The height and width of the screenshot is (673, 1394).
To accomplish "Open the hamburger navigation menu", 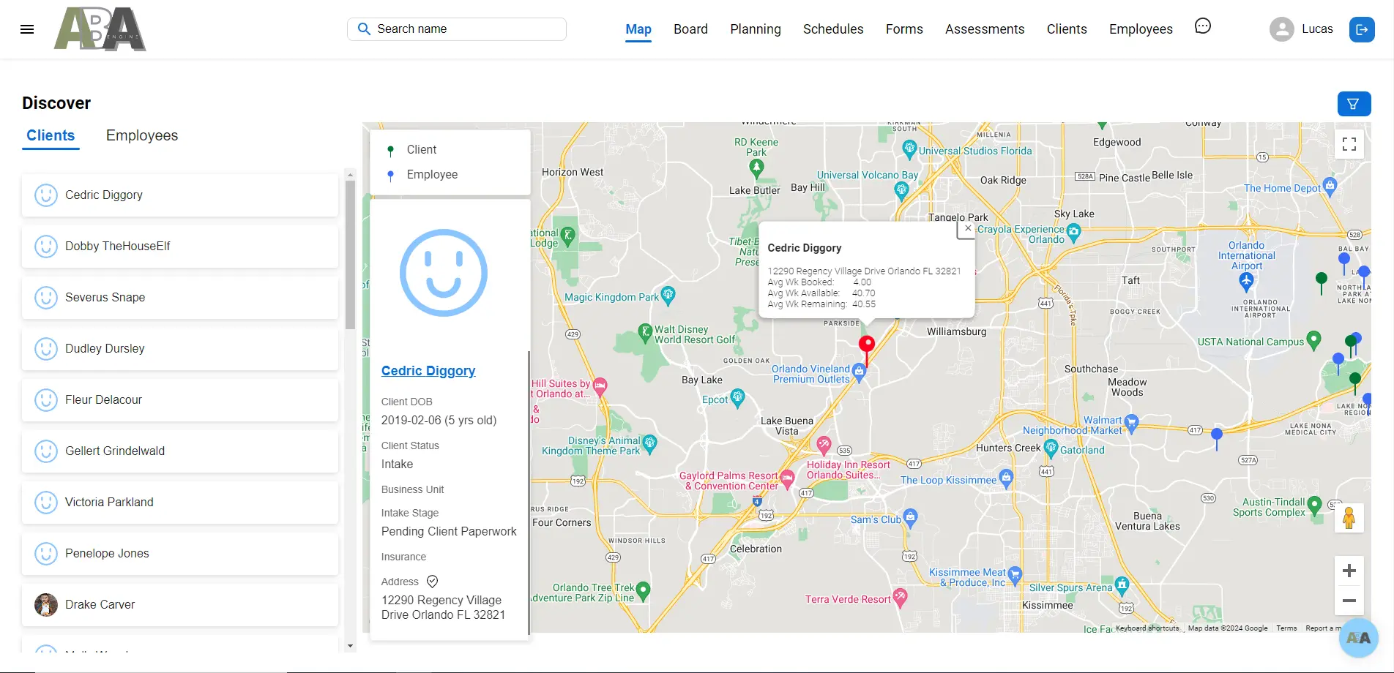I will tap(27, 29).
